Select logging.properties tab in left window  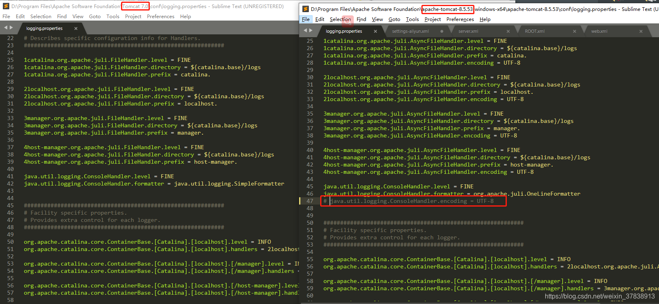[45, 29]
